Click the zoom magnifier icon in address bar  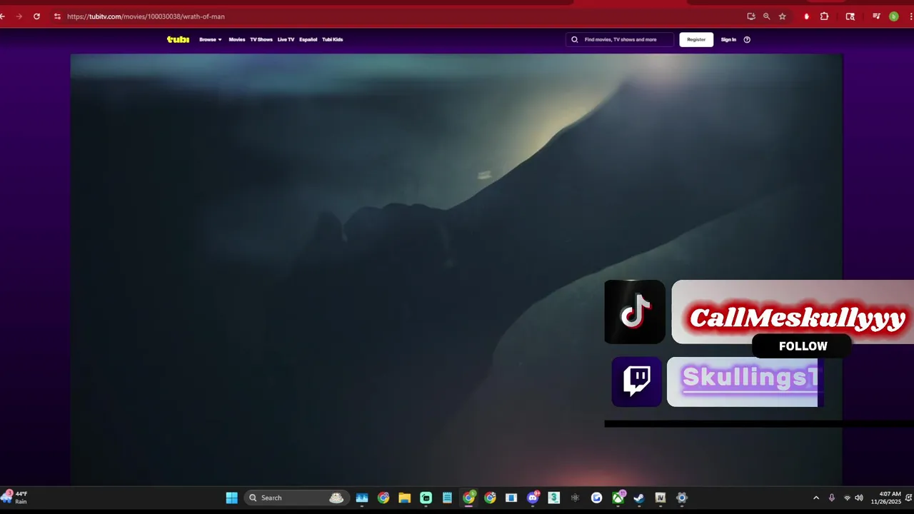(767, 16)
